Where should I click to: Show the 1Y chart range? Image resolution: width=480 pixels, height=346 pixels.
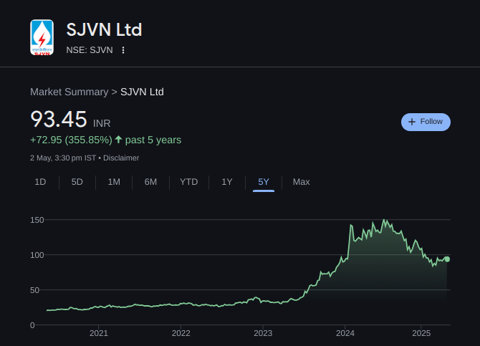[x=227, y=182]
